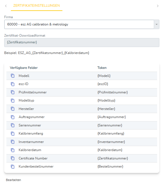
Task: Click the Kalibrierumfang field name
Action: (31, 133)
